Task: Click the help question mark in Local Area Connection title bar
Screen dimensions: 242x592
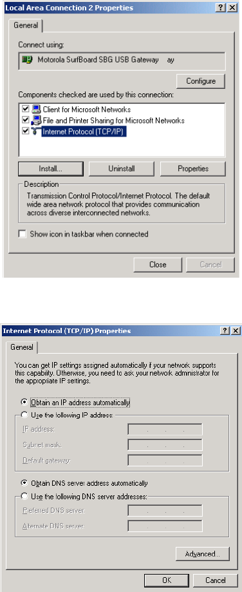Action: (x=221, y=8)
